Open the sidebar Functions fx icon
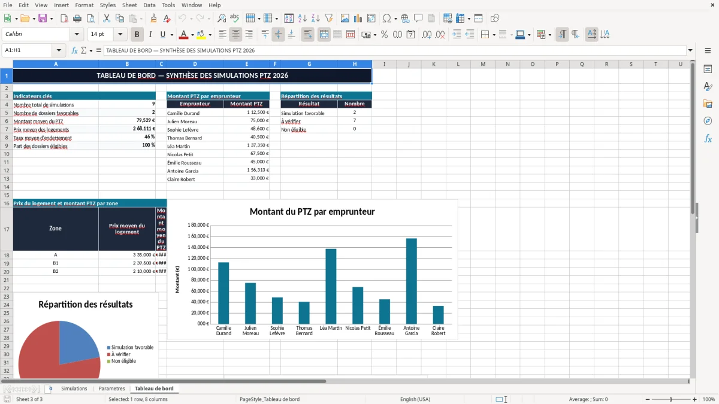Screen dimensions: 719x404 [x=708, y=138]
